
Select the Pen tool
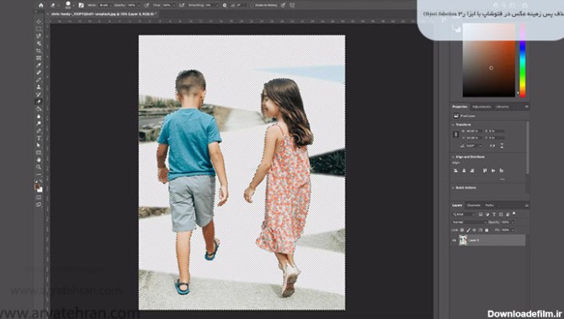tap(39, 130)
